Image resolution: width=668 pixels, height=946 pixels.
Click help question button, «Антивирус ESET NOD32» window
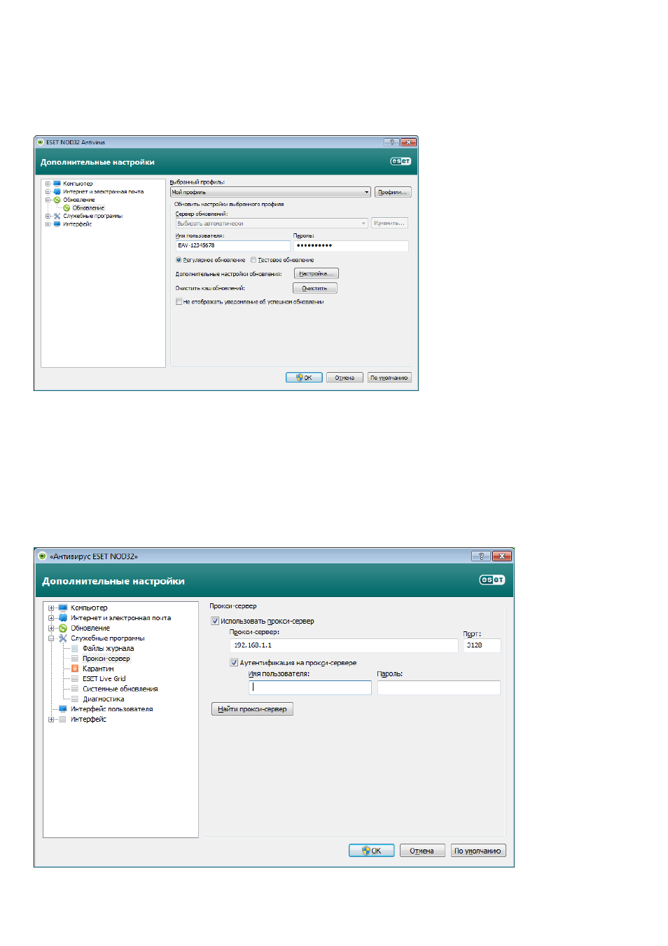coord(481,556)
